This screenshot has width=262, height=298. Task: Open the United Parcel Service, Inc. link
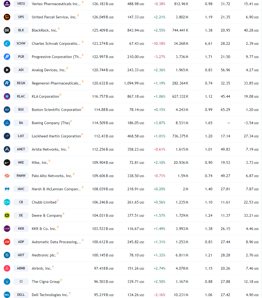click(54, 17)
